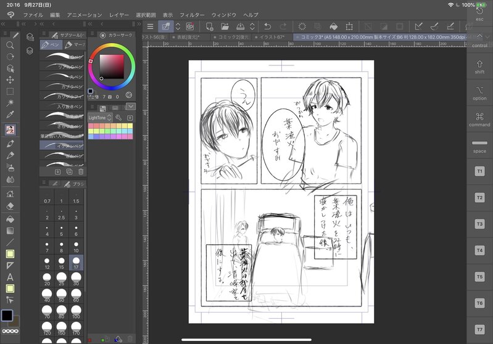Open palette settings wrench icon
This screenshot has width=493, height=344.
118,118
